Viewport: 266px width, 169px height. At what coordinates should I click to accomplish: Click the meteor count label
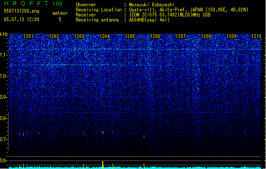(x=60, y=13)
